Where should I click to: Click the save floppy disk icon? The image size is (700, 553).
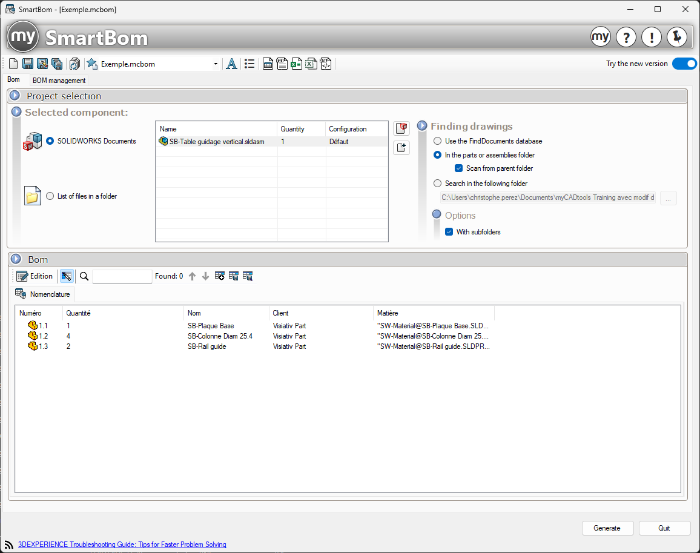point(28,64)
